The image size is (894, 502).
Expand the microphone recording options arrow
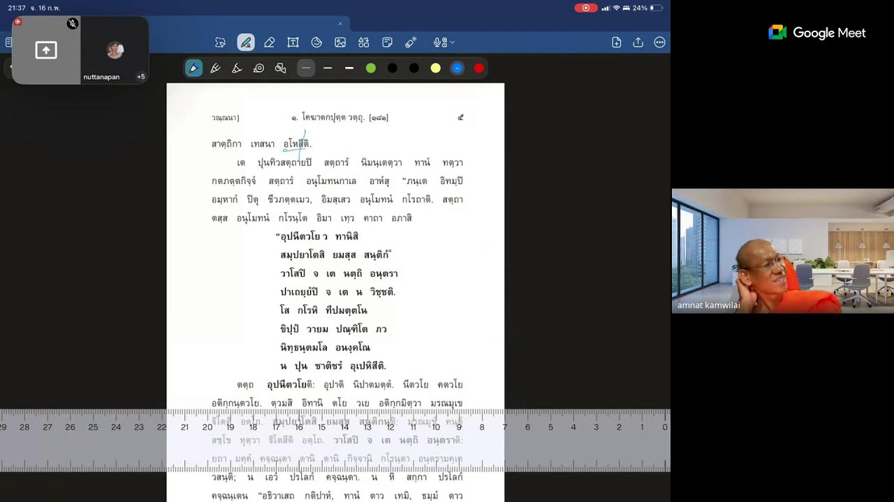pos(452,43)
